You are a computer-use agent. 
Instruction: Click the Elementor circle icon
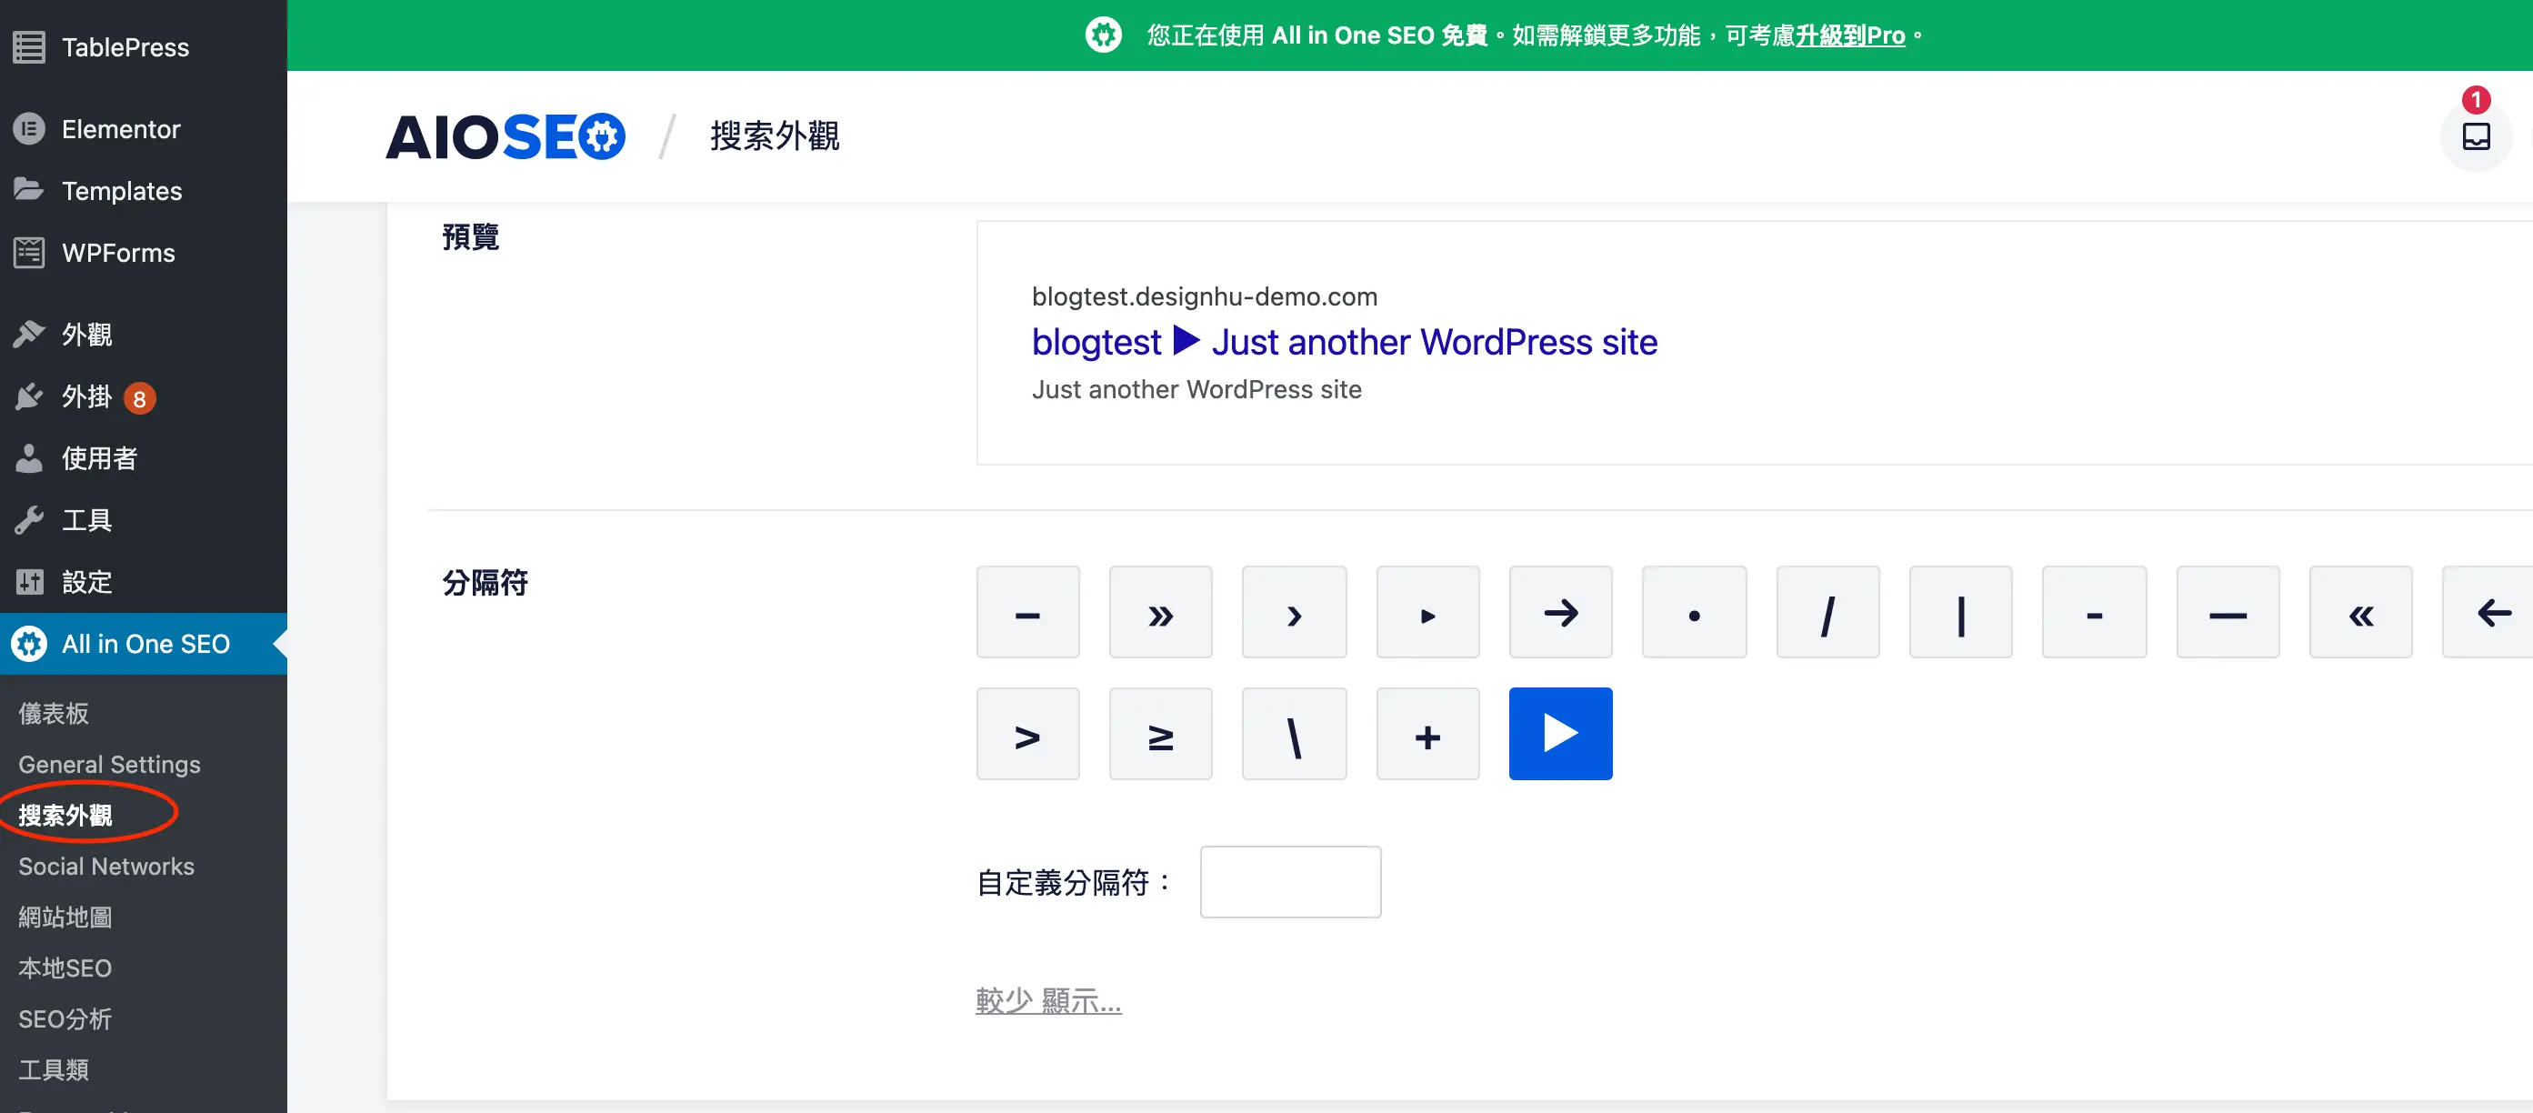29,129
